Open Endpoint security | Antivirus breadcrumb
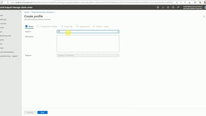The image size is (206, 116). [42, 12]
